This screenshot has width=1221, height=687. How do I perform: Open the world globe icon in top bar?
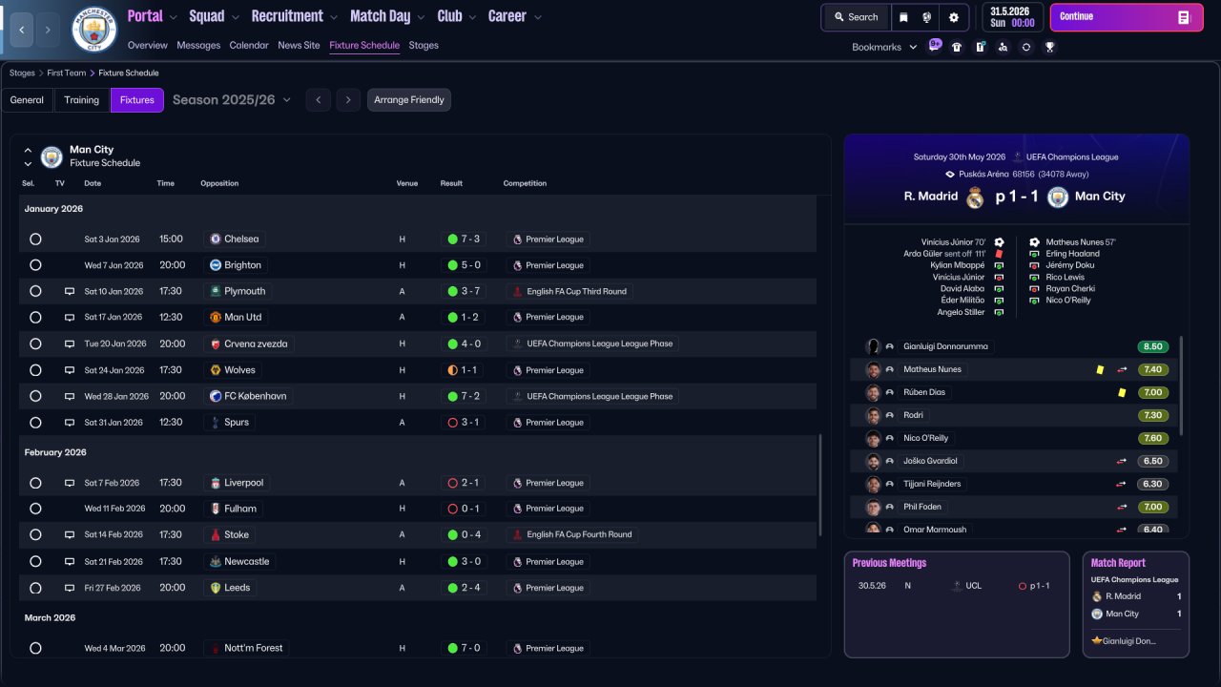click(x=927, y=17)
